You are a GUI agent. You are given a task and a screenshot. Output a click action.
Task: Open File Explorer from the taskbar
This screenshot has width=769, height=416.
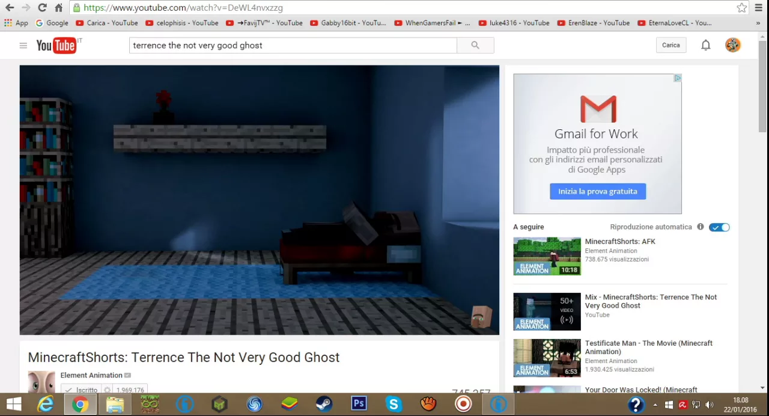(x=115, y=405)
